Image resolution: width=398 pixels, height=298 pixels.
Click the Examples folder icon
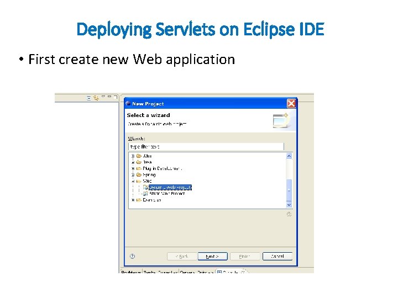pyautogui.click(x=139, y=200)
